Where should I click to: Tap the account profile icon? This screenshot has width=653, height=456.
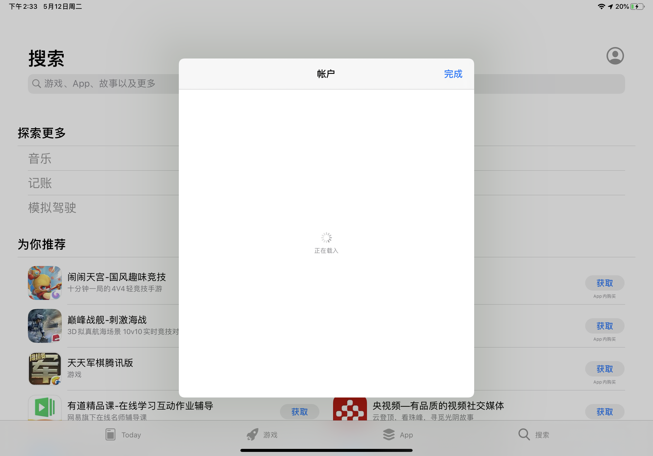615,56
